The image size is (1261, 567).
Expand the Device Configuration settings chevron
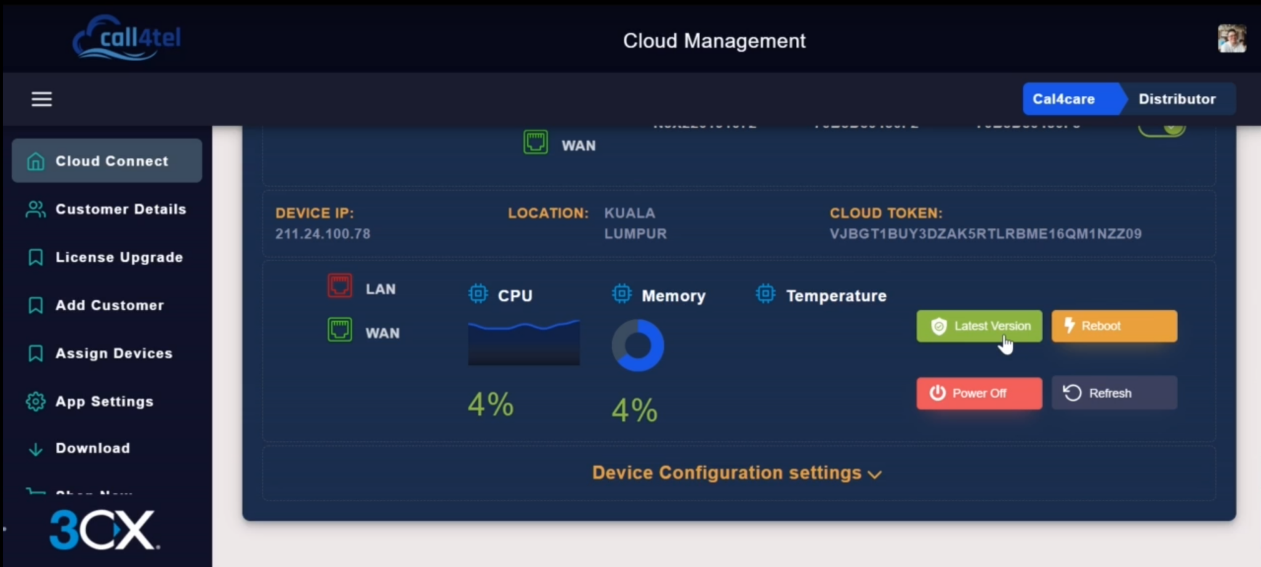[x=875, y=475]
